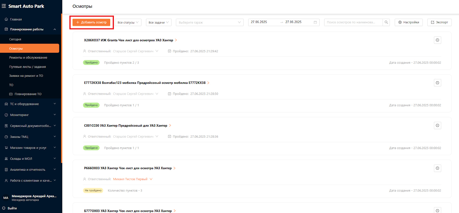Viewport: 459px width, 213px height.
Task: Open history clock icon for Е772КХ38 inspection
Action: click(437, 83)
